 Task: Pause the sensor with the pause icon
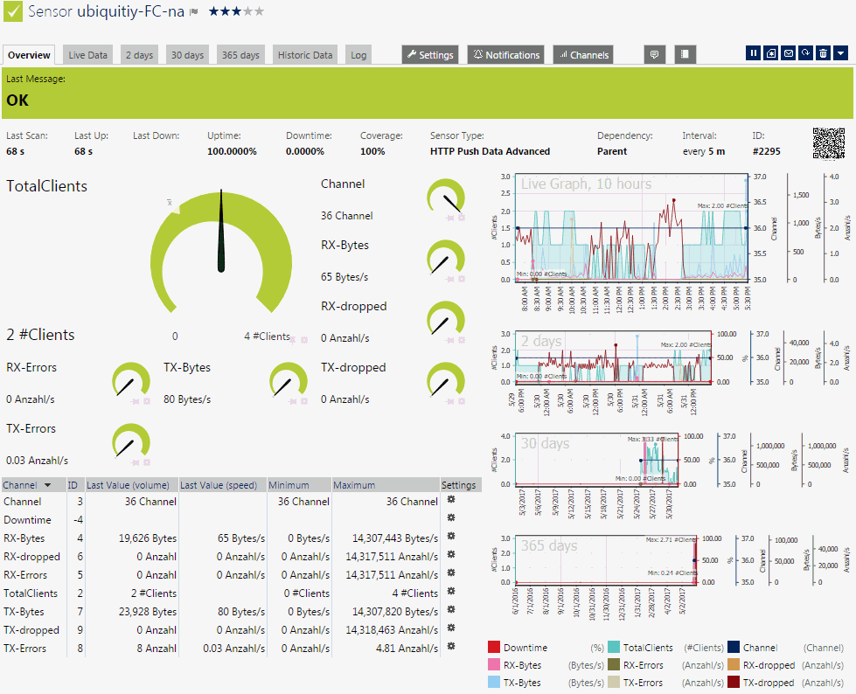pyautogui.click(x=754, y=53)
